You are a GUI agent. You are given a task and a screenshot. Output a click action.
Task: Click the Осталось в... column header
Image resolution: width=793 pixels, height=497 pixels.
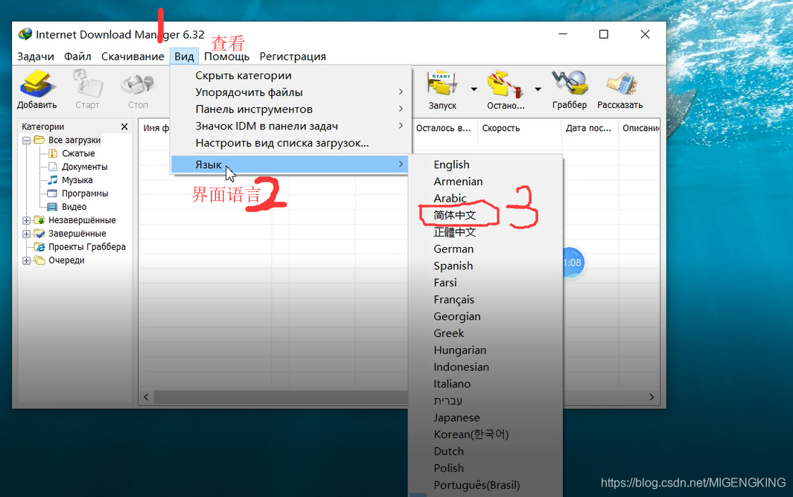[x=444, y=129]
